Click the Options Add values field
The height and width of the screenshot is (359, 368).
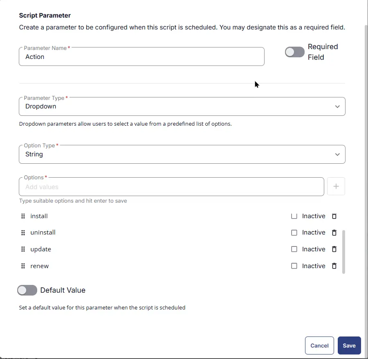(171, 187)
